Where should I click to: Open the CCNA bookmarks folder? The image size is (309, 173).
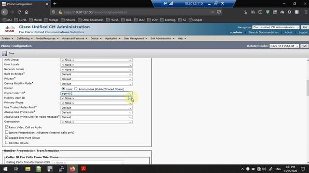pos(20,20)
